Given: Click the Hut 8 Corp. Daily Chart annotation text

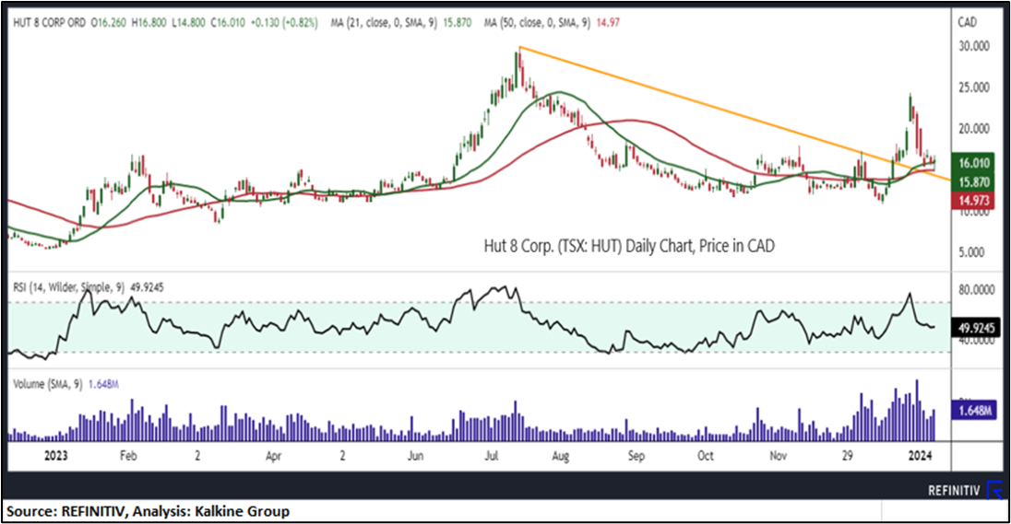Looking at the screenshot, I should (629, 246).
